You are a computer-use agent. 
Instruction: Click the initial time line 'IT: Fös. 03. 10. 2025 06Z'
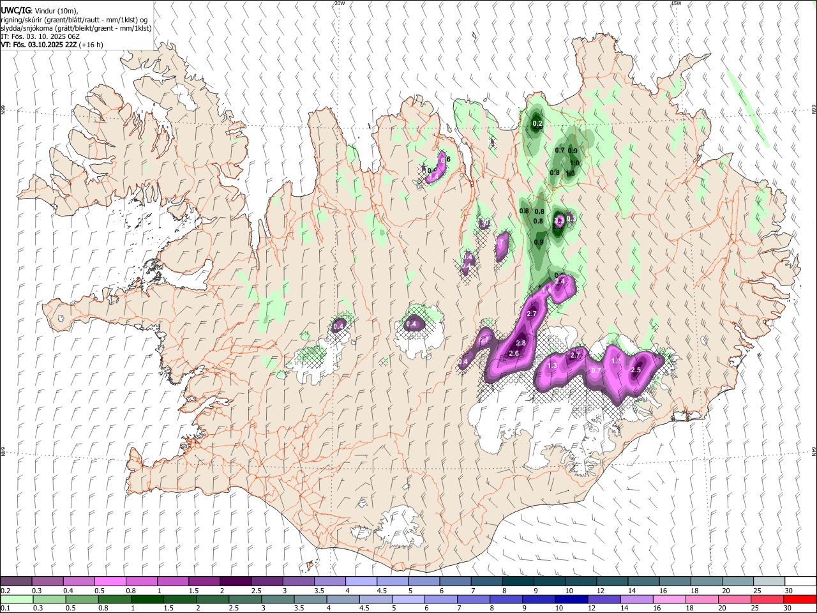40,36
